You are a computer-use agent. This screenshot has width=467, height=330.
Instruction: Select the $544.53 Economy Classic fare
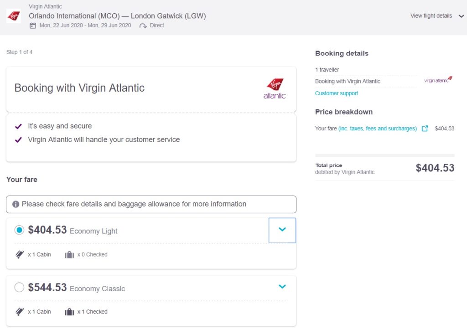(x=19, y=288)
